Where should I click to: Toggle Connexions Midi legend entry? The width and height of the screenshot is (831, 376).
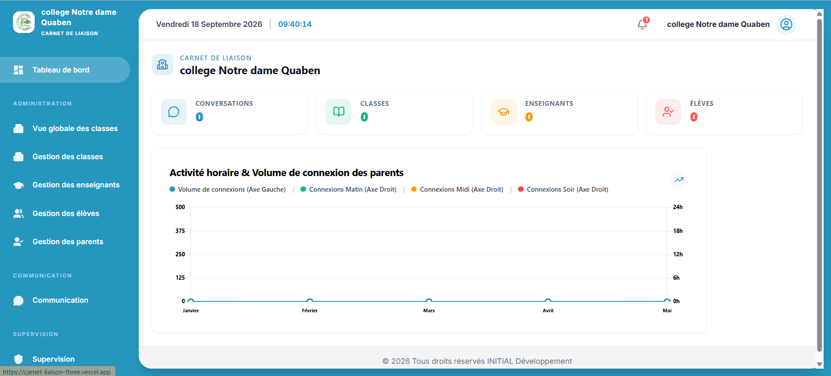[x=457, y=190]
